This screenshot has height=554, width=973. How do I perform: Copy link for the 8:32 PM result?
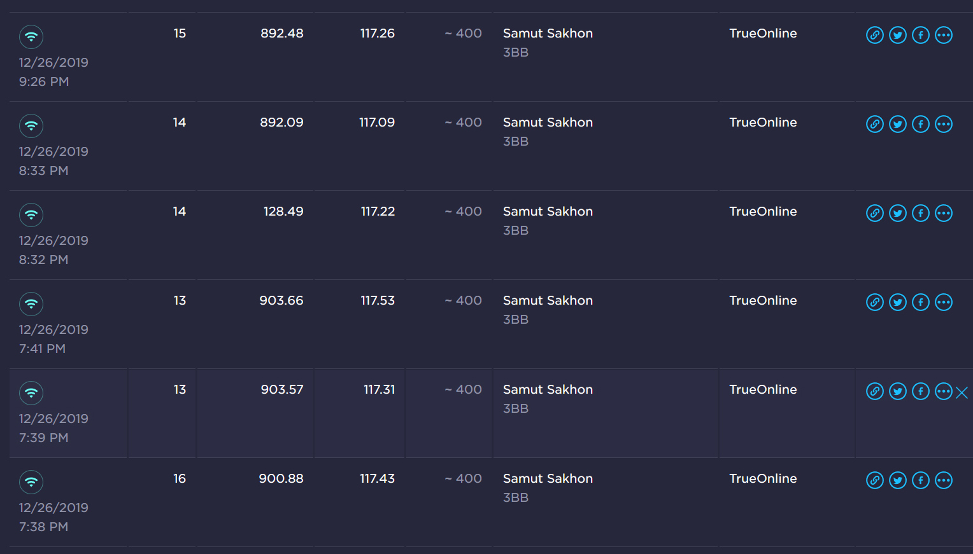click(875, 213)
